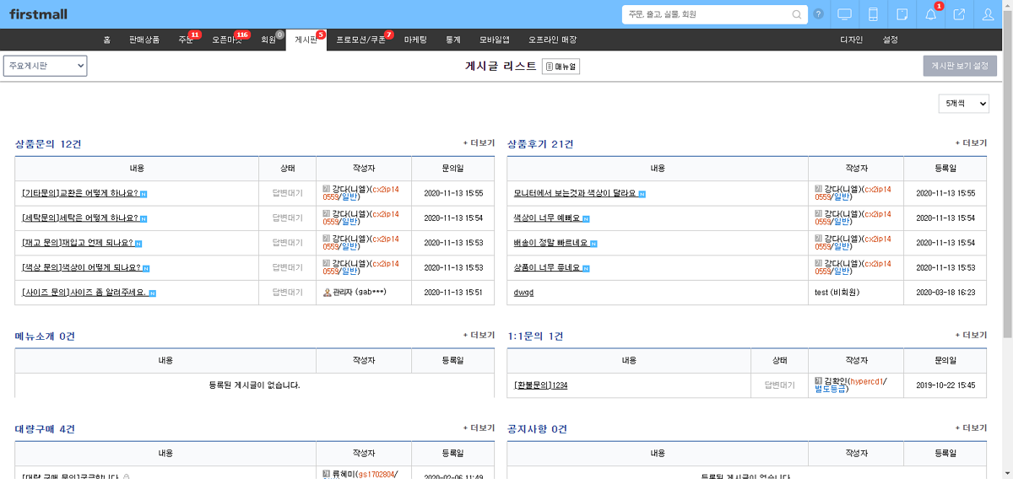Open the 회원 menu

point(268,40)
